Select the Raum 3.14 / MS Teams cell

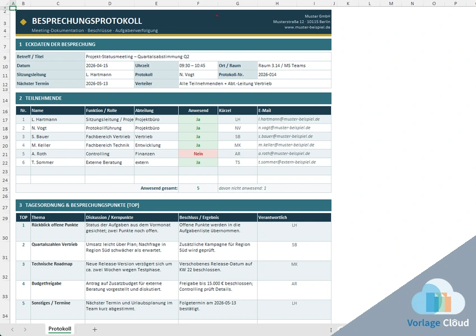pos(294,65)
